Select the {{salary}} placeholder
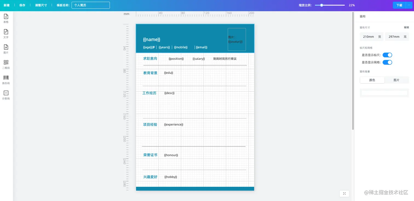This screenshot has width=414, height=201. [199, 59]
